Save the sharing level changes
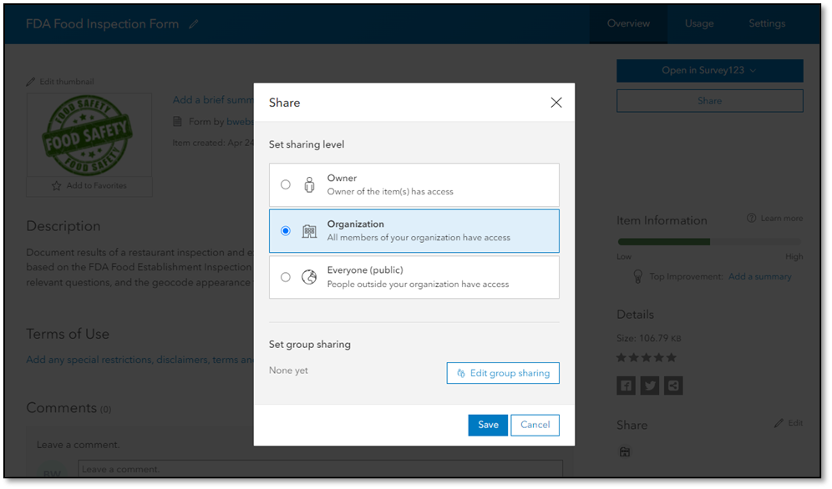This screenshot has width=832, height=489. click(488, 425)
